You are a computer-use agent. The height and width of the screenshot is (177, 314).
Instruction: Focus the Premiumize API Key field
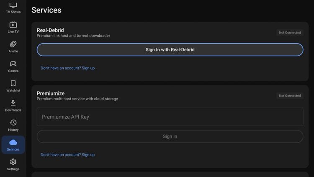click(170, 117)
